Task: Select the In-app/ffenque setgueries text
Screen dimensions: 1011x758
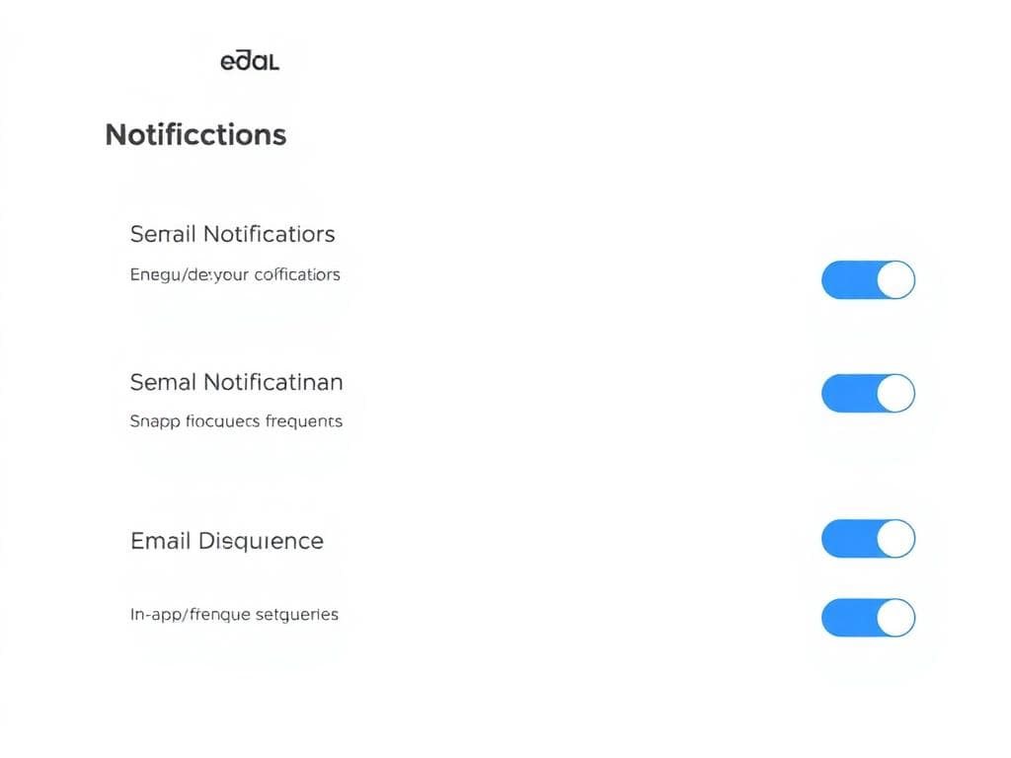Action: pyautogui.click(x=234, y=614)
